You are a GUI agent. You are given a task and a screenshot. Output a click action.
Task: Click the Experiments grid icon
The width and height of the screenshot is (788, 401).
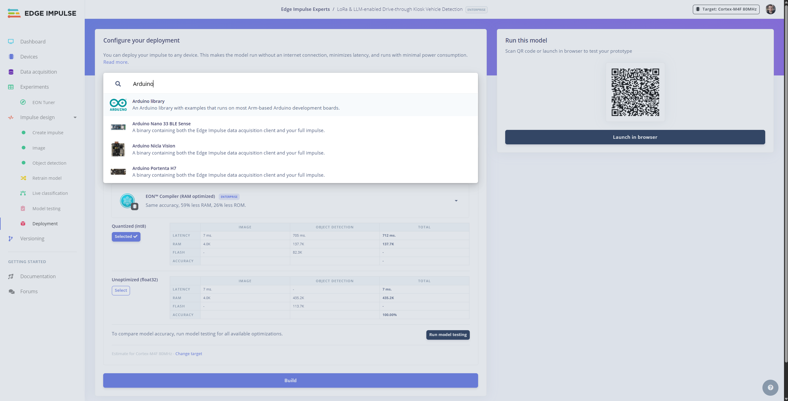[11, 87]
